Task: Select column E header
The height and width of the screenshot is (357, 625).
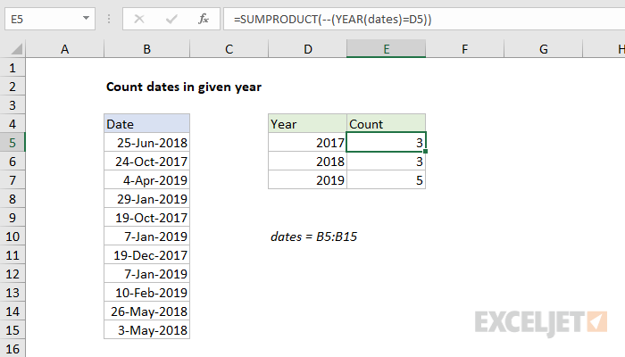Action: pos(387,49)
